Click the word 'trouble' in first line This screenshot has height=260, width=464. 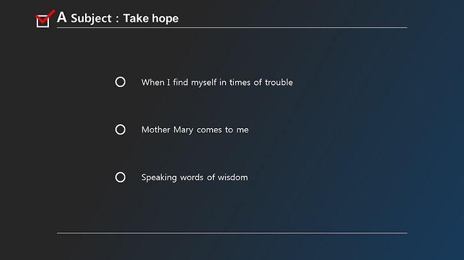tap(279, 82)
